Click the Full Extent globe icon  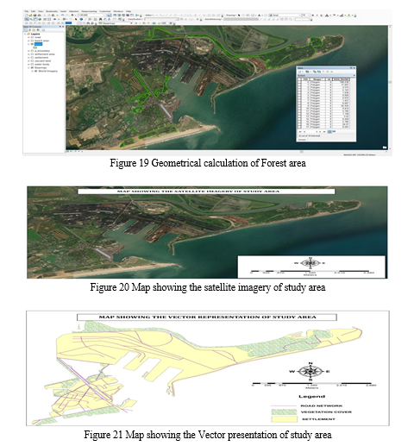pos(40,19)
